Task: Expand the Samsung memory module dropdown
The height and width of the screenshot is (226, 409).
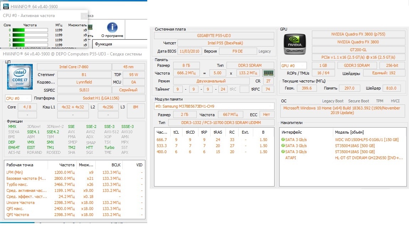Action: point(214,106)
